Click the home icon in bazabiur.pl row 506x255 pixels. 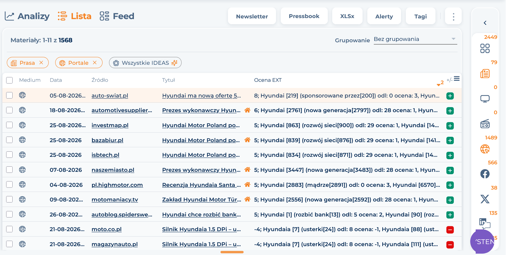point(247,140)
